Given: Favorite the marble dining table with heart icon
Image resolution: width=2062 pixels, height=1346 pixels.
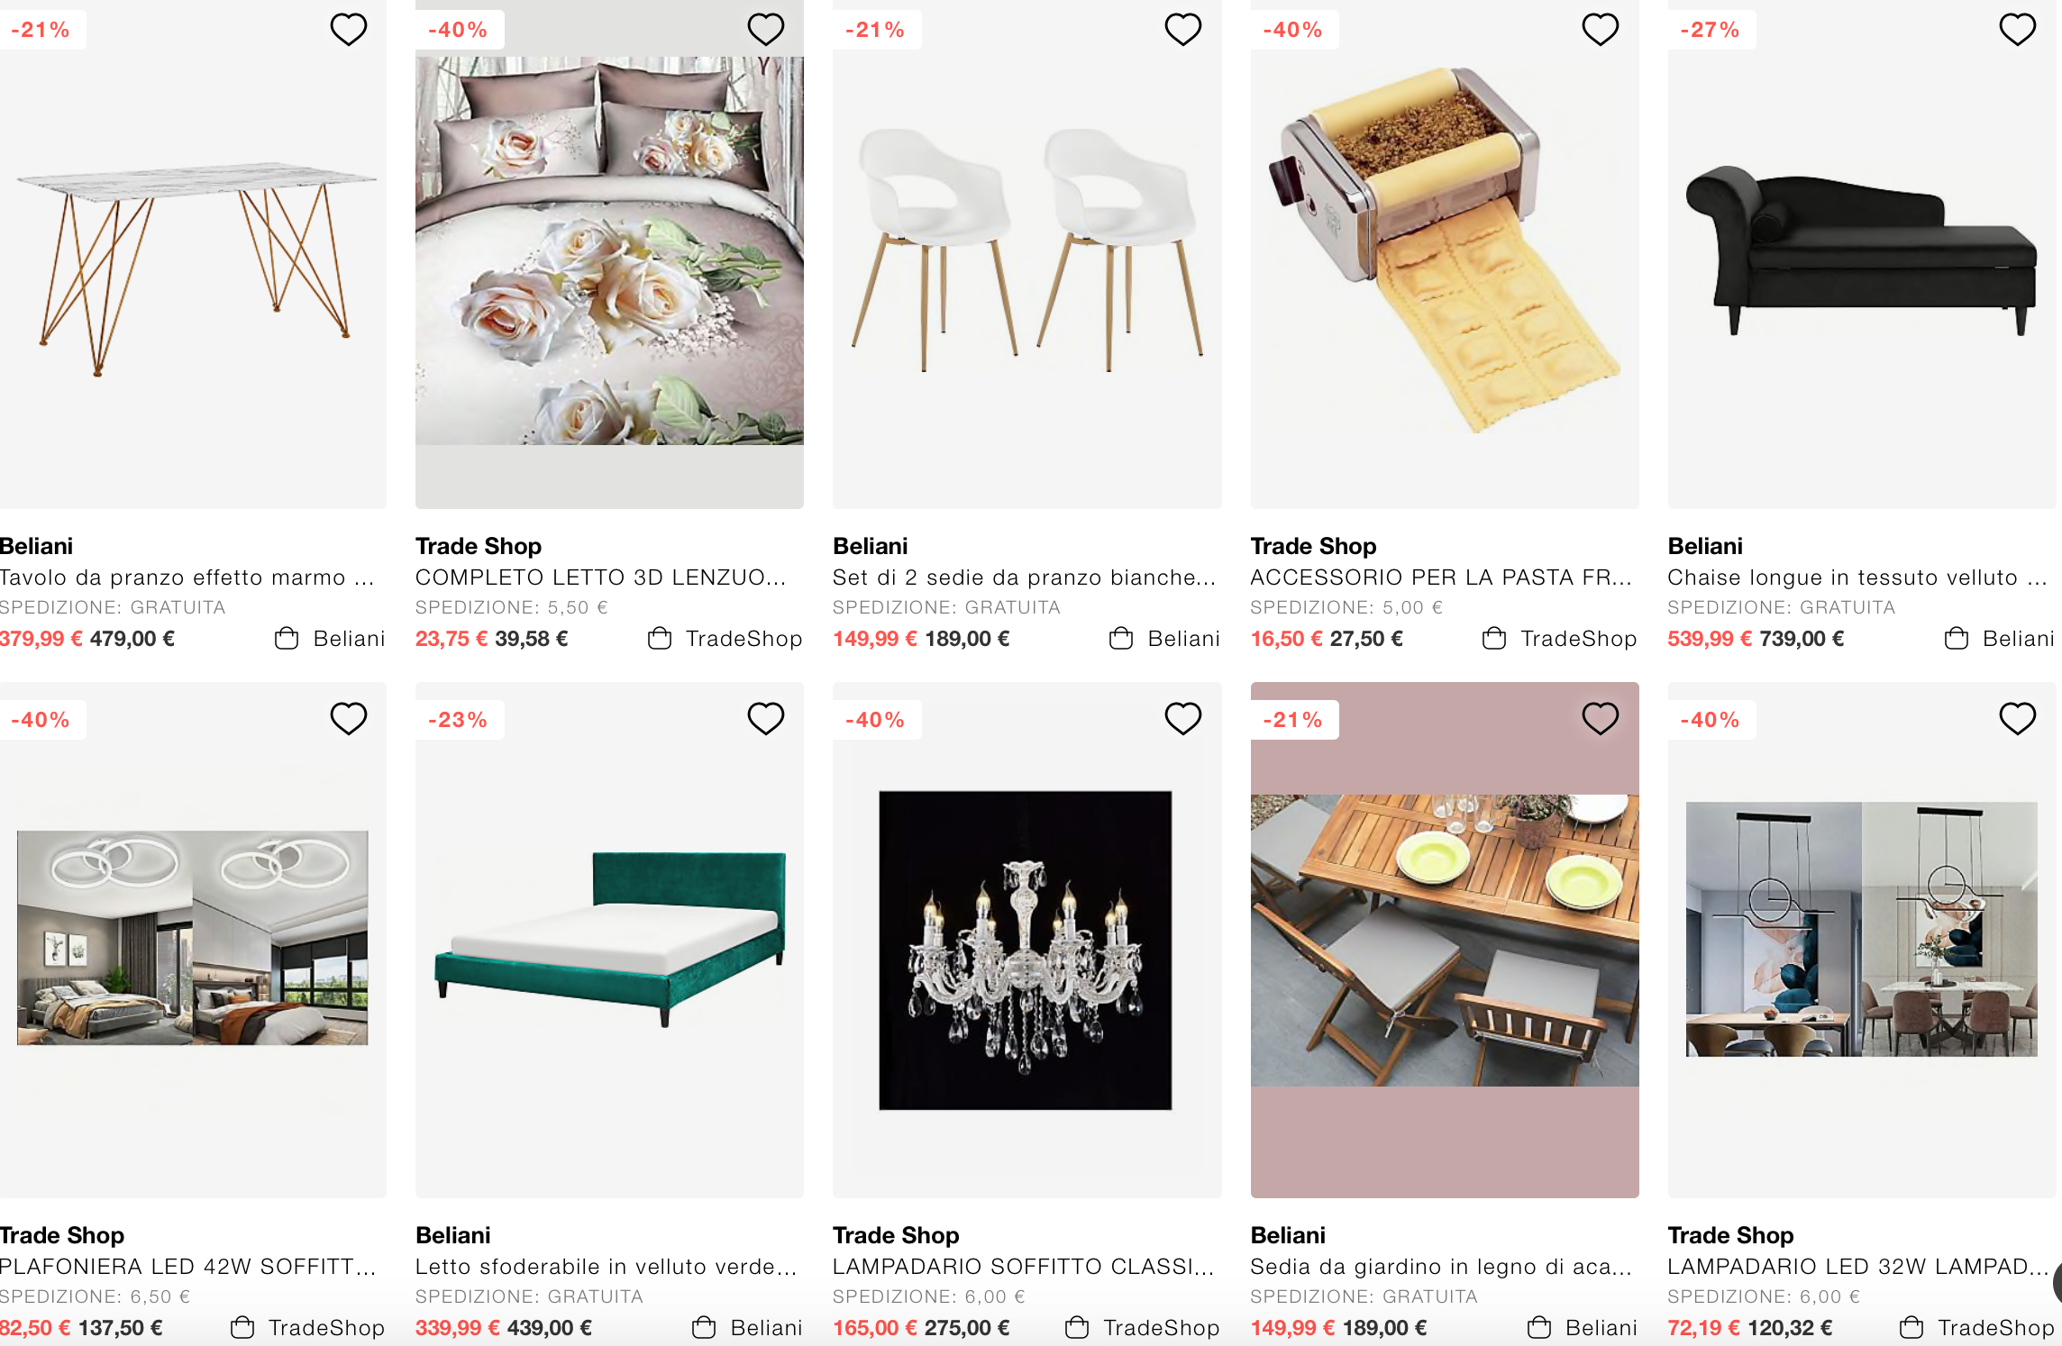Looking at the screenshot, I should [349, 30].
